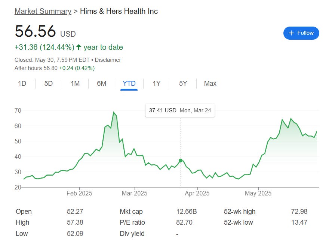Click the Hims & Hers Health Inc title
The height and width of the screenshot is (246, 335).
pos(119,11)
